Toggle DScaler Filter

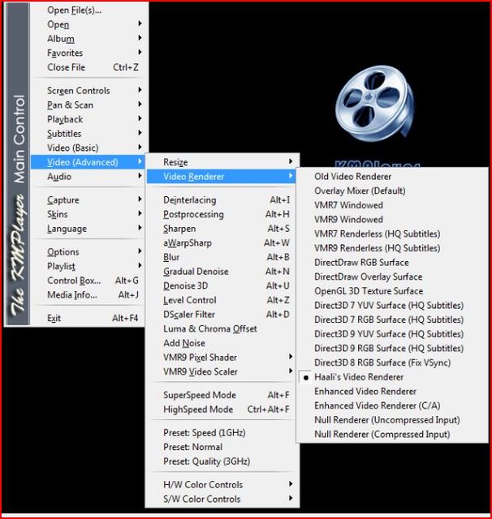222,315
